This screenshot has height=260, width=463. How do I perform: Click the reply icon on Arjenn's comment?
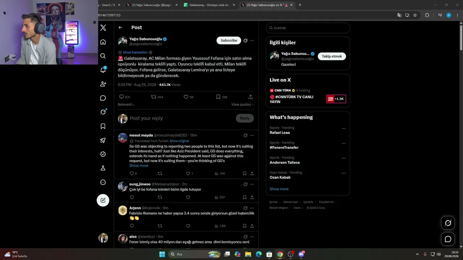tap(132, 226)
